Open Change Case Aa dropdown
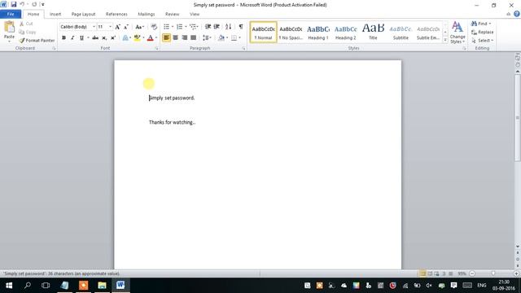 tap(139, 27)
